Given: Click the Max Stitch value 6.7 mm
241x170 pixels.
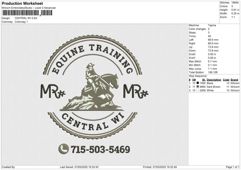Looking at the screenshot, I should click(x=212, y=61).
